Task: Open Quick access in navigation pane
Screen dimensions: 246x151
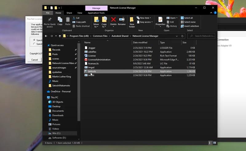Action: click(57, 45)
